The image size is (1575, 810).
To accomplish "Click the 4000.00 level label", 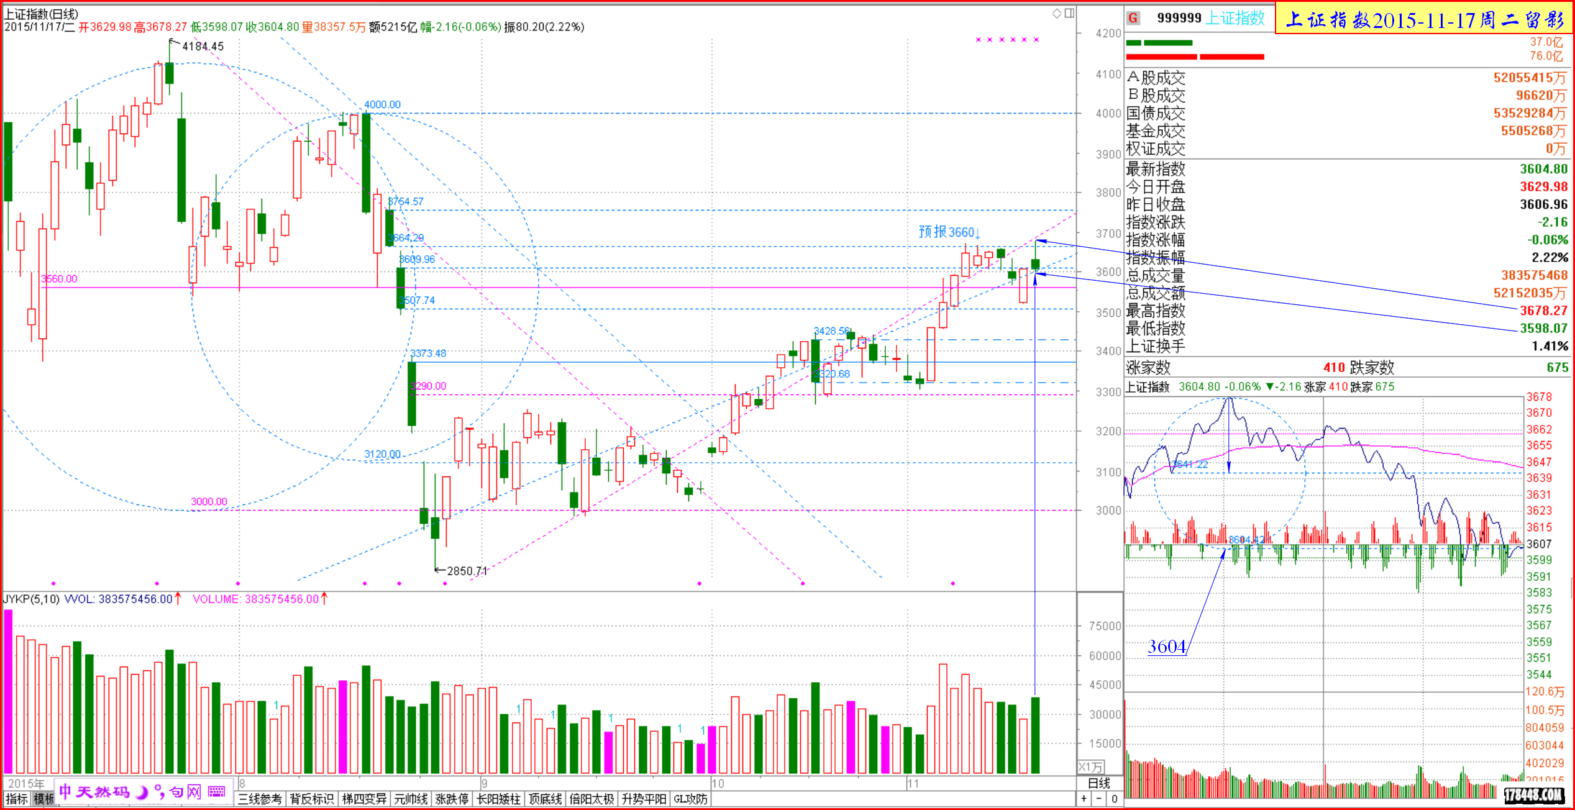I will click(x=382, y=105).
